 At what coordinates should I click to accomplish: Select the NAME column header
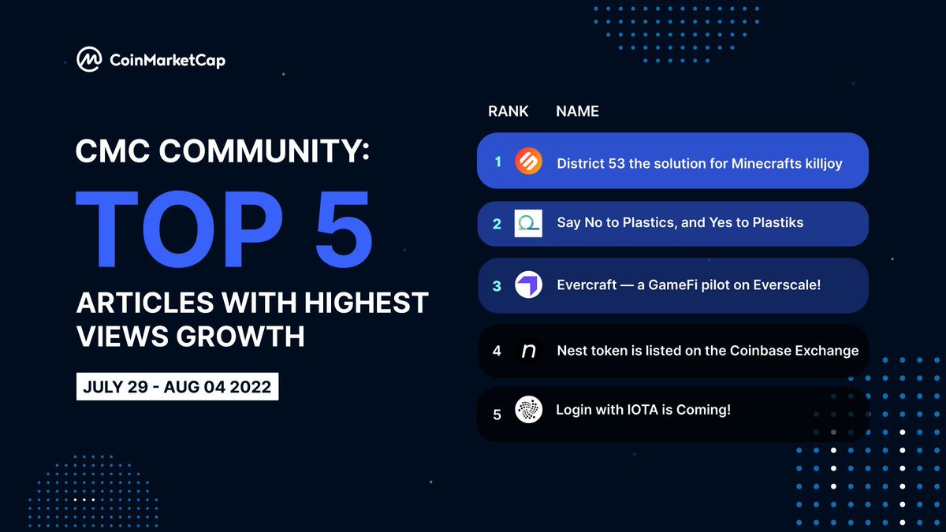(577, 111)
